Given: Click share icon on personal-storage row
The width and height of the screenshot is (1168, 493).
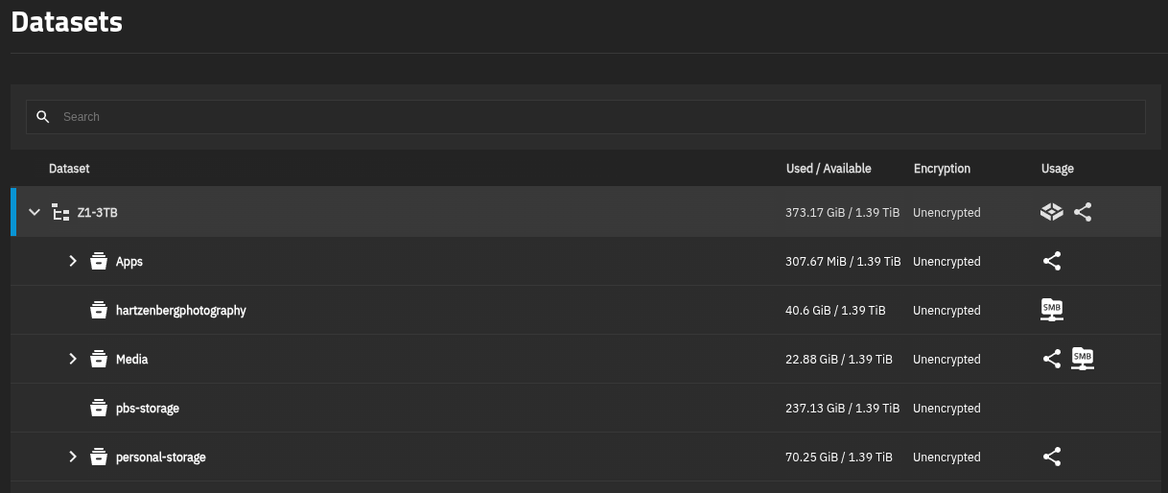Looking at the screenshot, I should 1052,457.
